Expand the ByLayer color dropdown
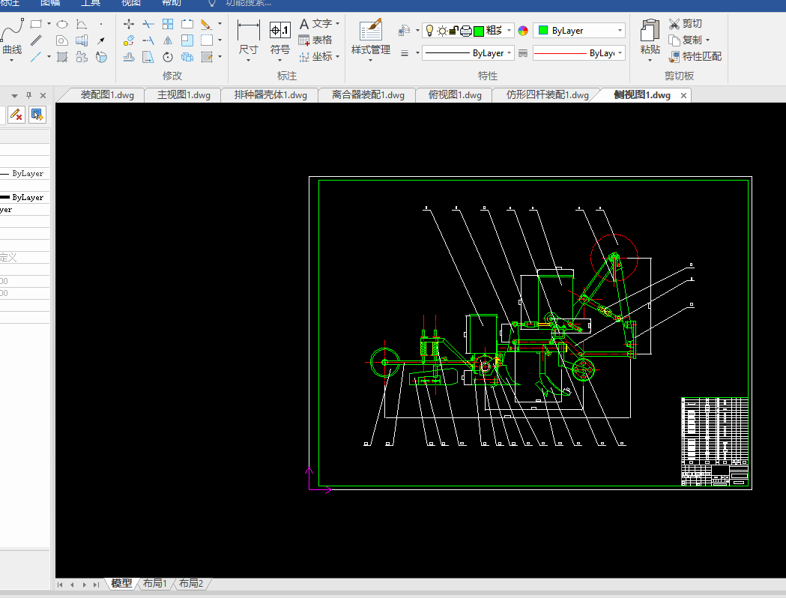 click(x=620, y=31)
